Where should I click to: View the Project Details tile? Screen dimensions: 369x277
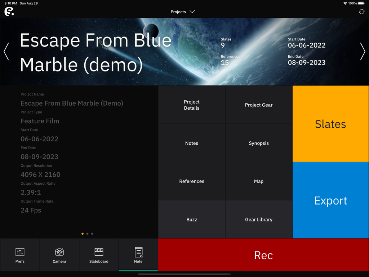pyautogui.click(x=191, y=105)
